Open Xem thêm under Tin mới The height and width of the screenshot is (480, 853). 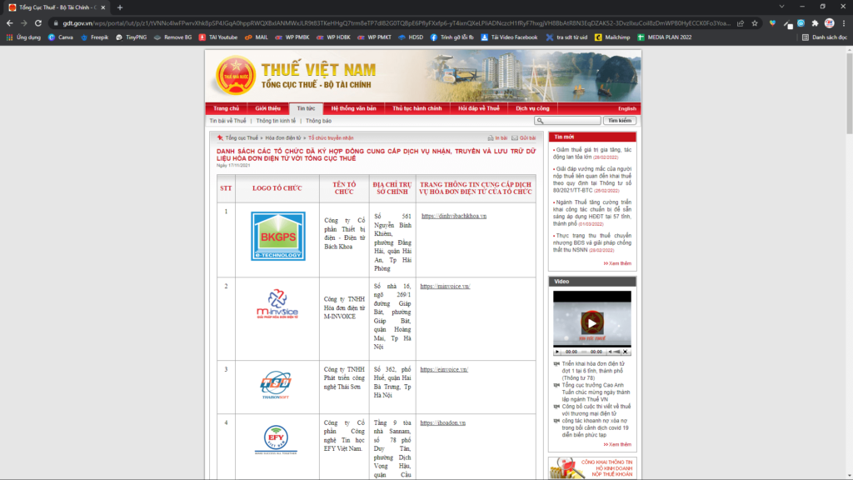(617, 263)
